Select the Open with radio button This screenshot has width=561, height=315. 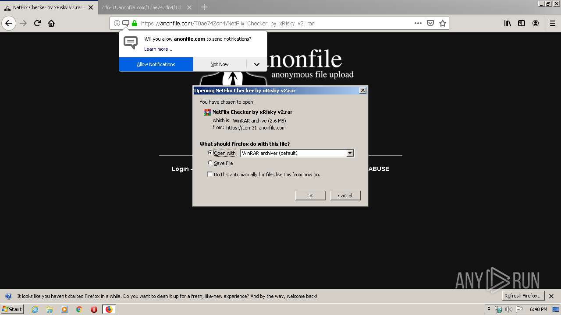pos(210,153)
